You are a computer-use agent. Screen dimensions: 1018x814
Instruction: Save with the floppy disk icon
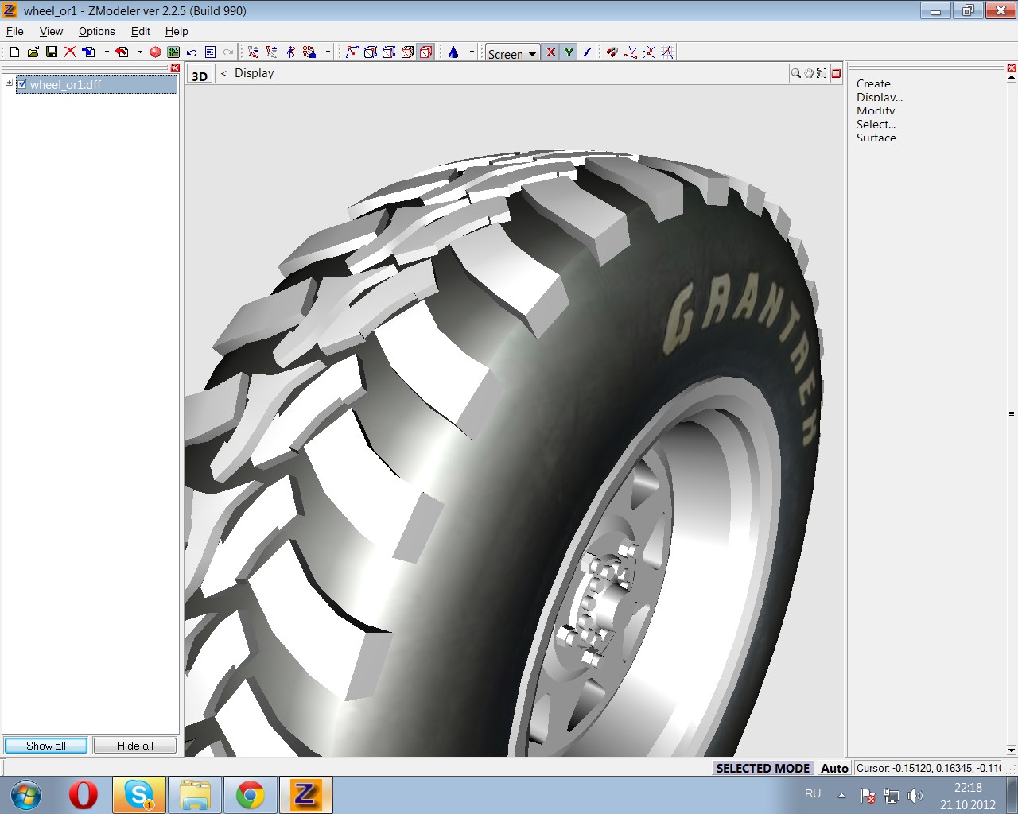point(51,52)
